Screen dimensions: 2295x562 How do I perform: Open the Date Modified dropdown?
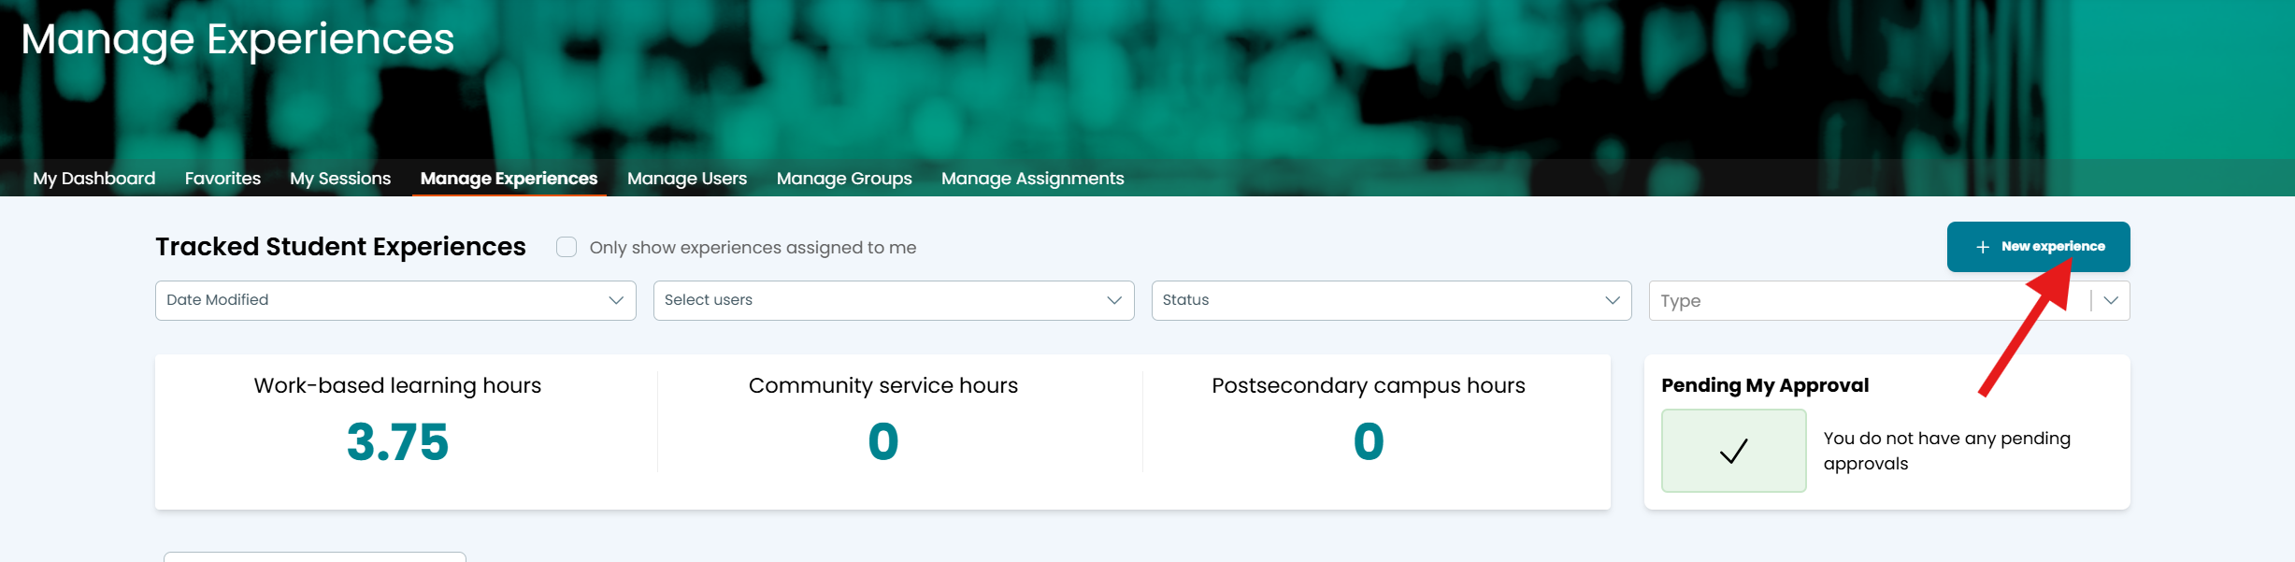395,300
